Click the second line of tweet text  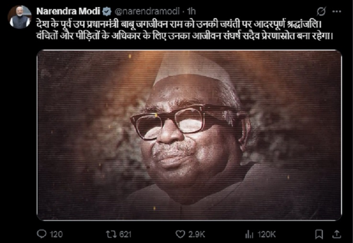coord(184,36)
